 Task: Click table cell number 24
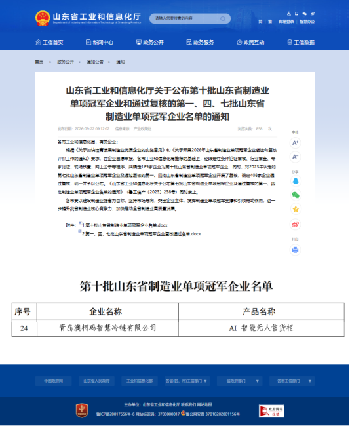(24, 328)
